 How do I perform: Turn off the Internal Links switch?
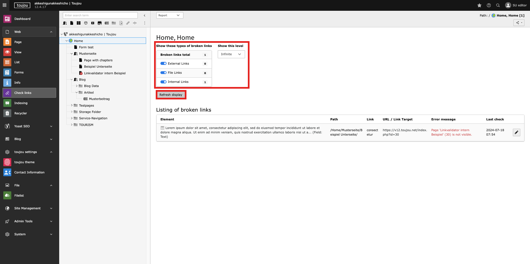point(163,82)
